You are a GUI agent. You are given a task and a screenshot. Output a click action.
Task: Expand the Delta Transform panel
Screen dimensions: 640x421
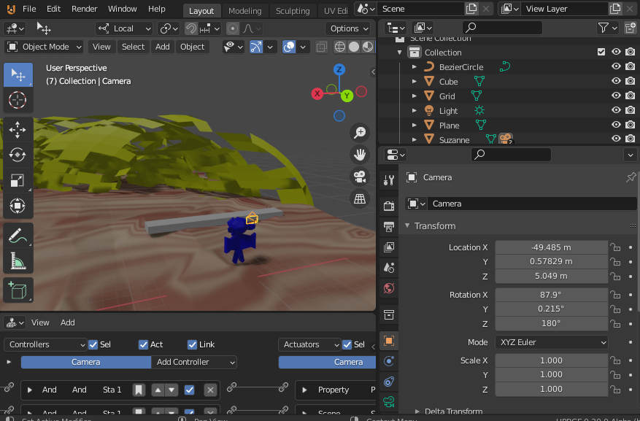[417, 412]
